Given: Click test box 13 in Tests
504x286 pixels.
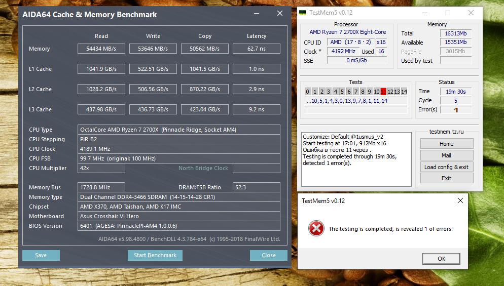Looking at the screenshot, I should [x=398, y=92].
